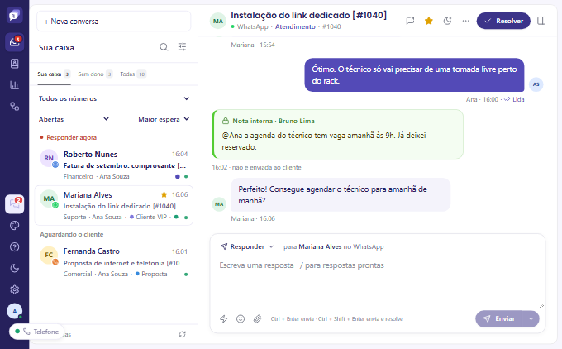
Task: Open the integrations icon in sidebar
Action: pyautogui.click(x=14, y=107)
